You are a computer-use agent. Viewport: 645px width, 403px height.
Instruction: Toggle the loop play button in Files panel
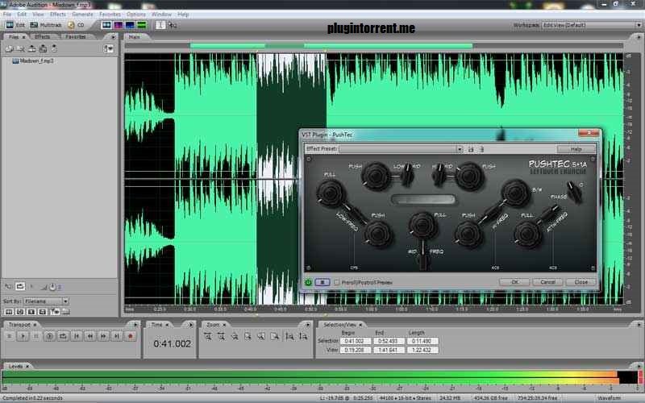pyautogui.click(x=19, y=286)
